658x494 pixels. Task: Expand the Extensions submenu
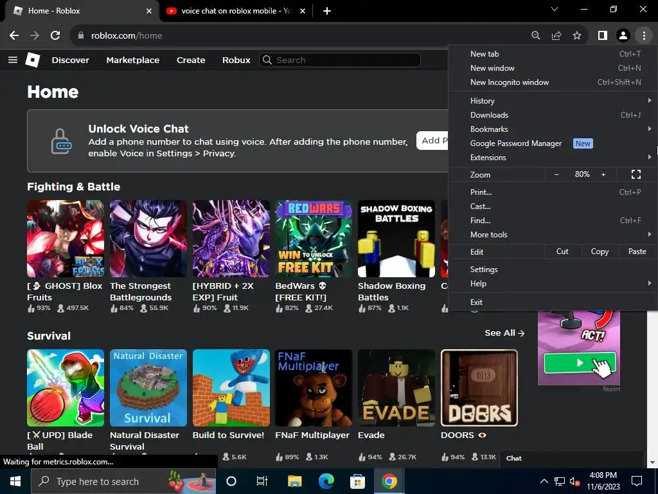553,158
